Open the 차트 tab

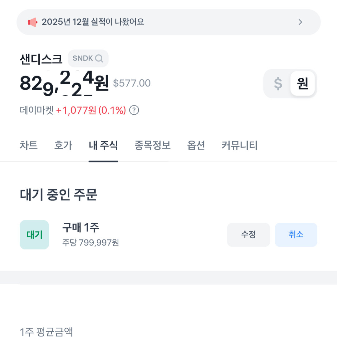[29, 146]
